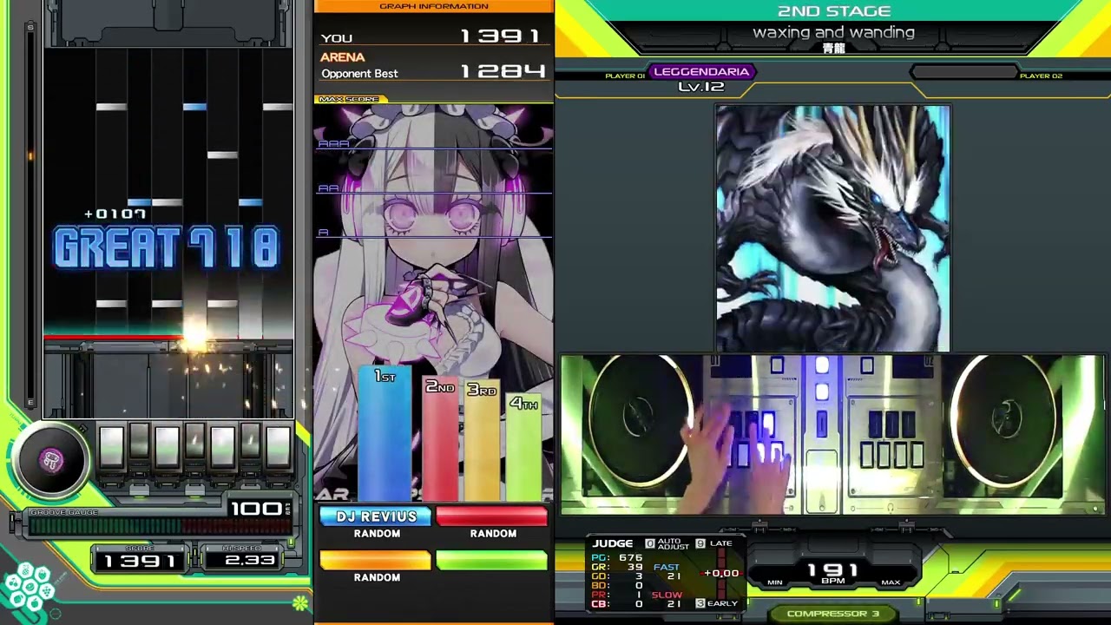This screenshot has height=625, width=1111.
Task: Click the Lv.12 level text
Action: click(x=701, y=87)
